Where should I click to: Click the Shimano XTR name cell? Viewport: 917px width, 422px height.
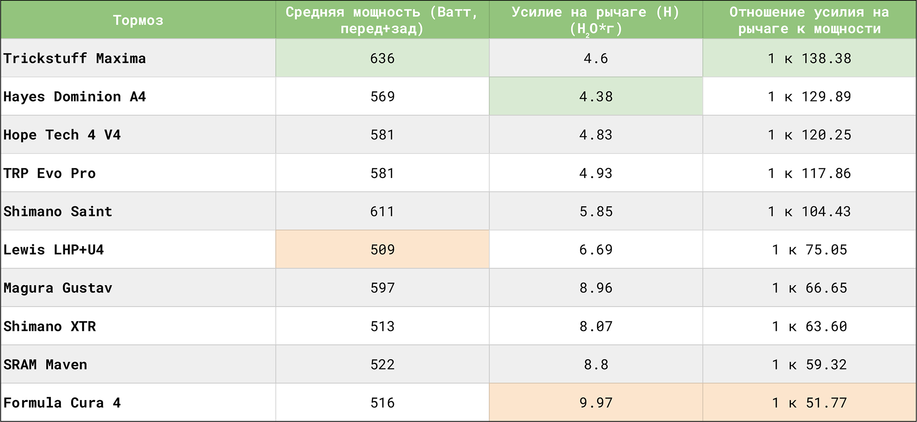50,326
